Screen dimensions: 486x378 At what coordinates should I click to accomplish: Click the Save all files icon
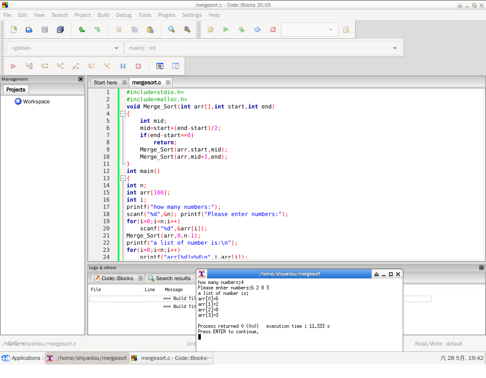(x=60, y=30)
